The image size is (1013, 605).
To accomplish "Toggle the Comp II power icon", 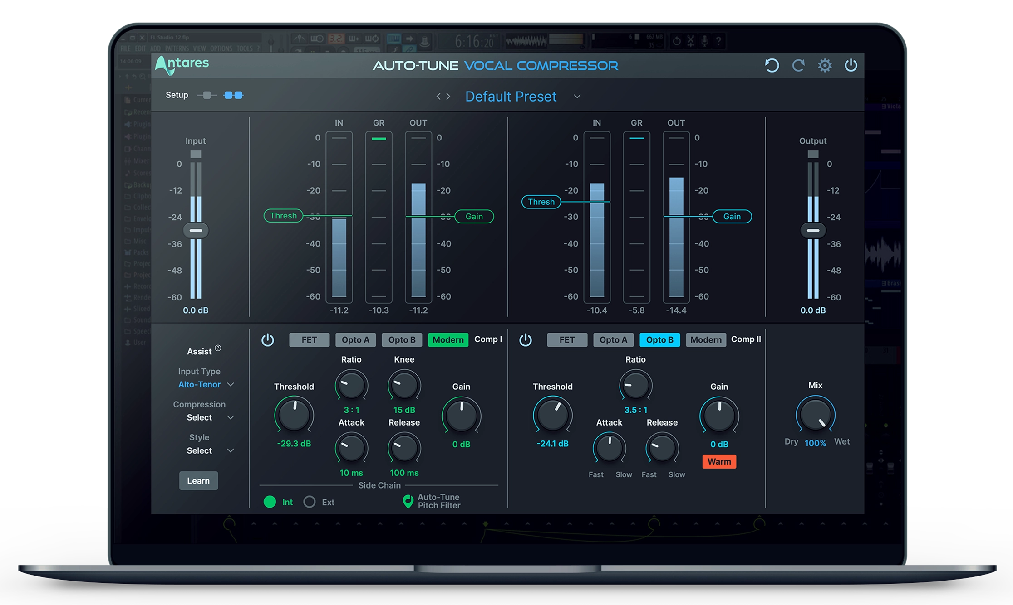I will 526,340.
